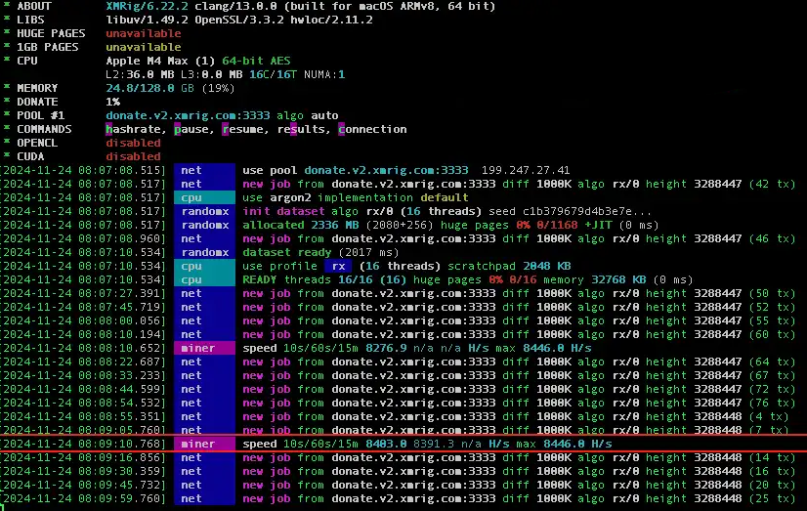Select the '24.8/128.0' memory value
The image size is (807, 511).
[x=140, y=88]
